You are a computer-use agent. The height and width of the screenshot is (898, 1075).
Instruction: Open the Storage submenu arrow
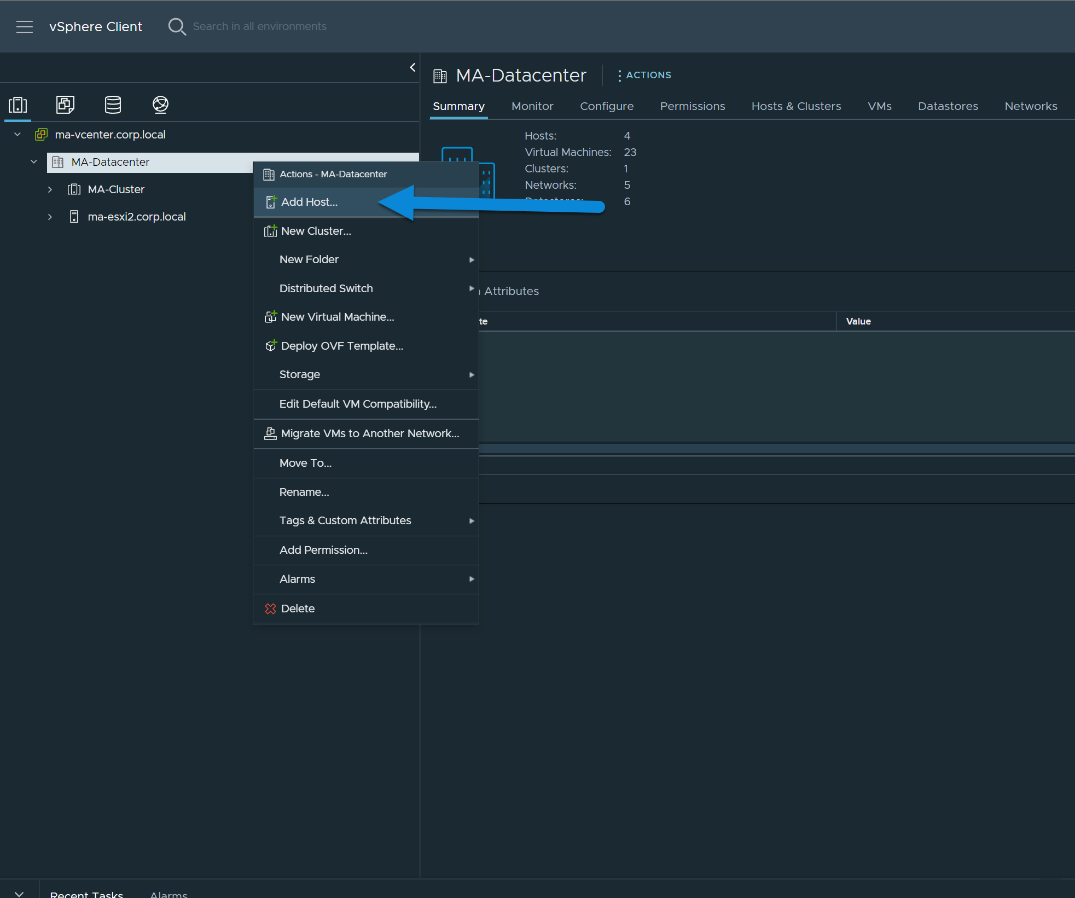tap(472, 375)
